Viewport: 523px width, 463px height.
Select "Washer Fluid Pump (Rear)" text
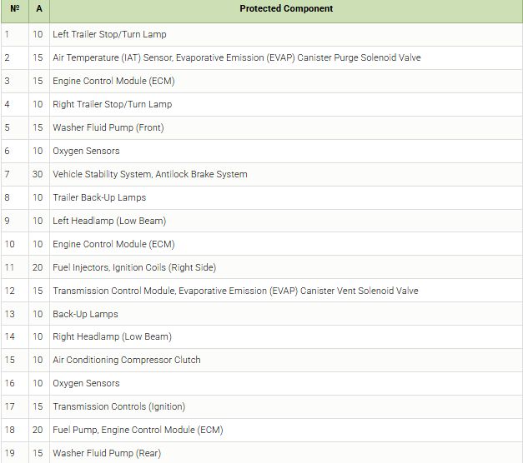click(107, 453)
